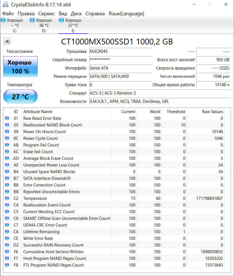Open the Файл menu
The image size is (234, 276).
coord(8,14)
